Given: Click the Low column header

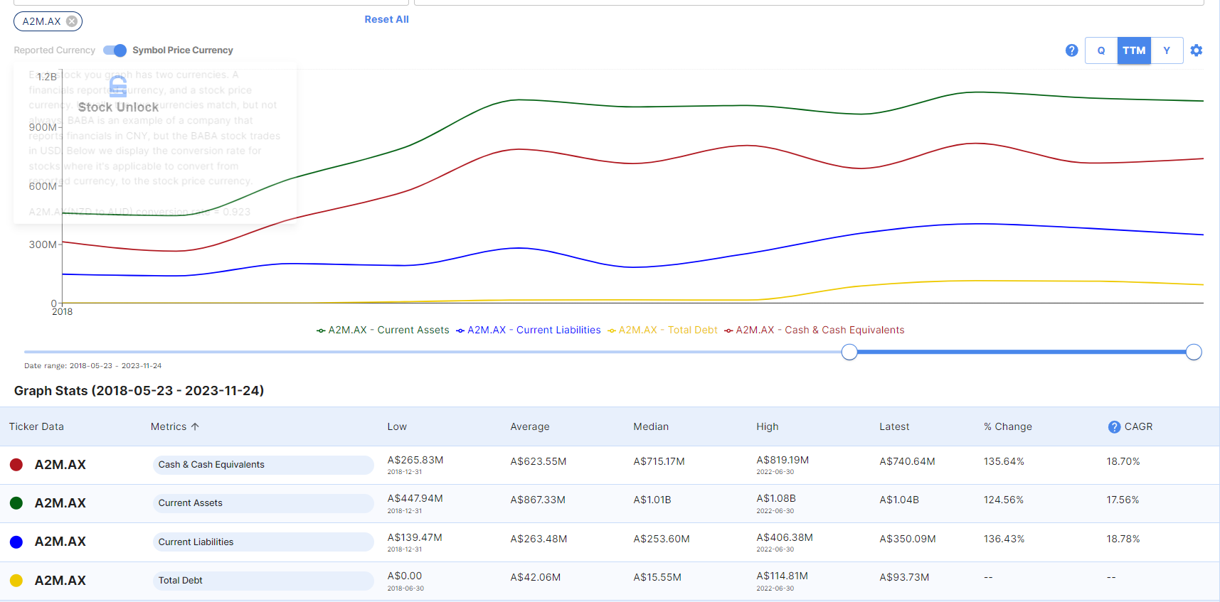Looking at the screenshot, I should [x=397, y=426].
